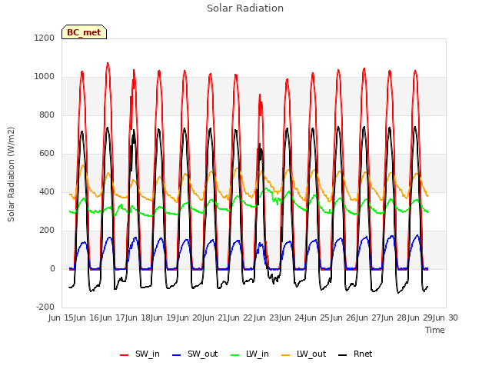Click the 0 y-axis tick label

52,268
